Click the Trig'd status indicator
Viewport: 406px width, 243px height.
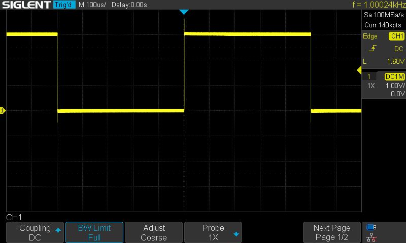[64, 5]
